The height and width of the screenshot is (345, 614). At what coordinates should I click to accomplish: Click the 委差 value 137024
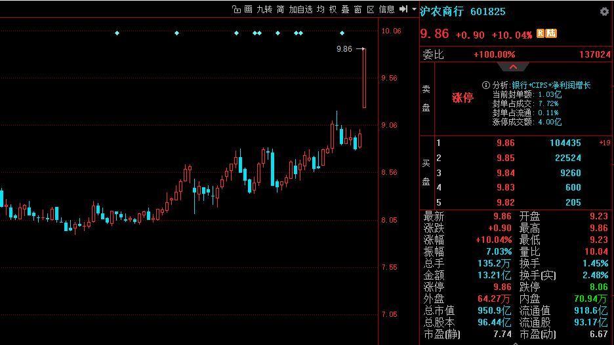tap(595, 55)
